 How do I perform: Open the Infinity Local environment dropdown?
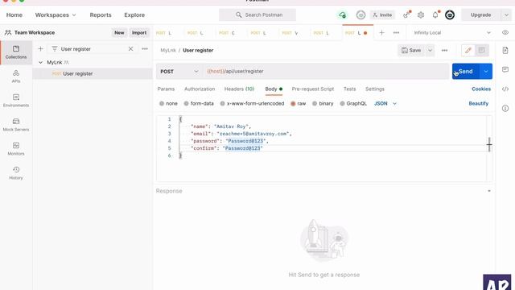pyautogui.click(x=452, y=32)
